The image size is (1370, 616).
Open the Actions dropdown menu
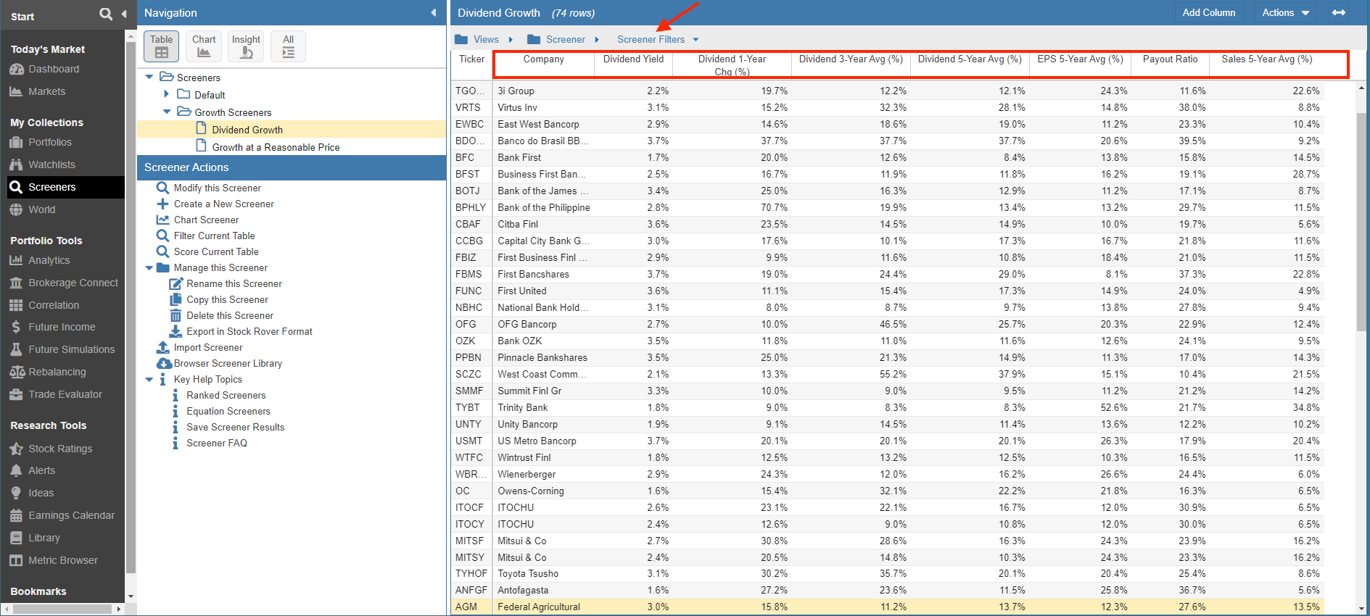[1286, 12]
